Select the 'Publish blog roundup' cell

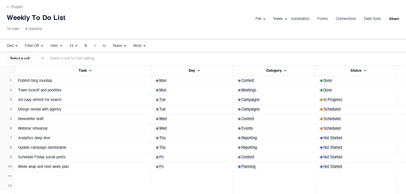[83, 81]
